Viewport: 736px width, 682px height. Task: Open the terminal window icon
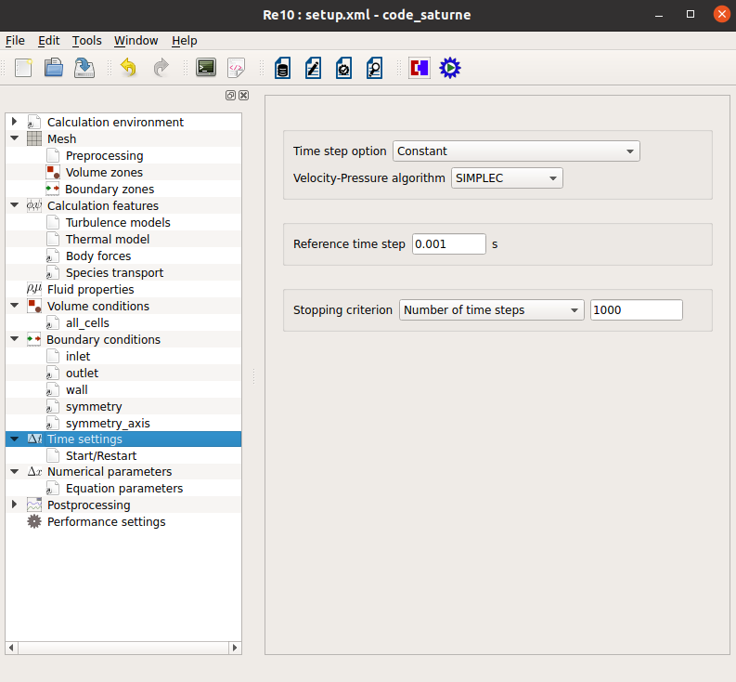click(206, 68)
